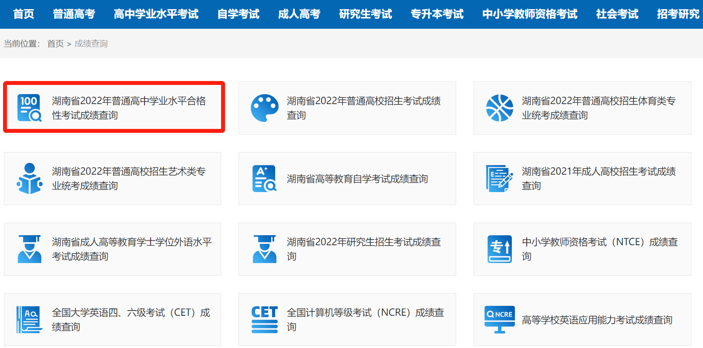Screen dimensions: 703x348
Task: Click the graduate icon for 研究生招生考试
Action: tap(264, 249)
